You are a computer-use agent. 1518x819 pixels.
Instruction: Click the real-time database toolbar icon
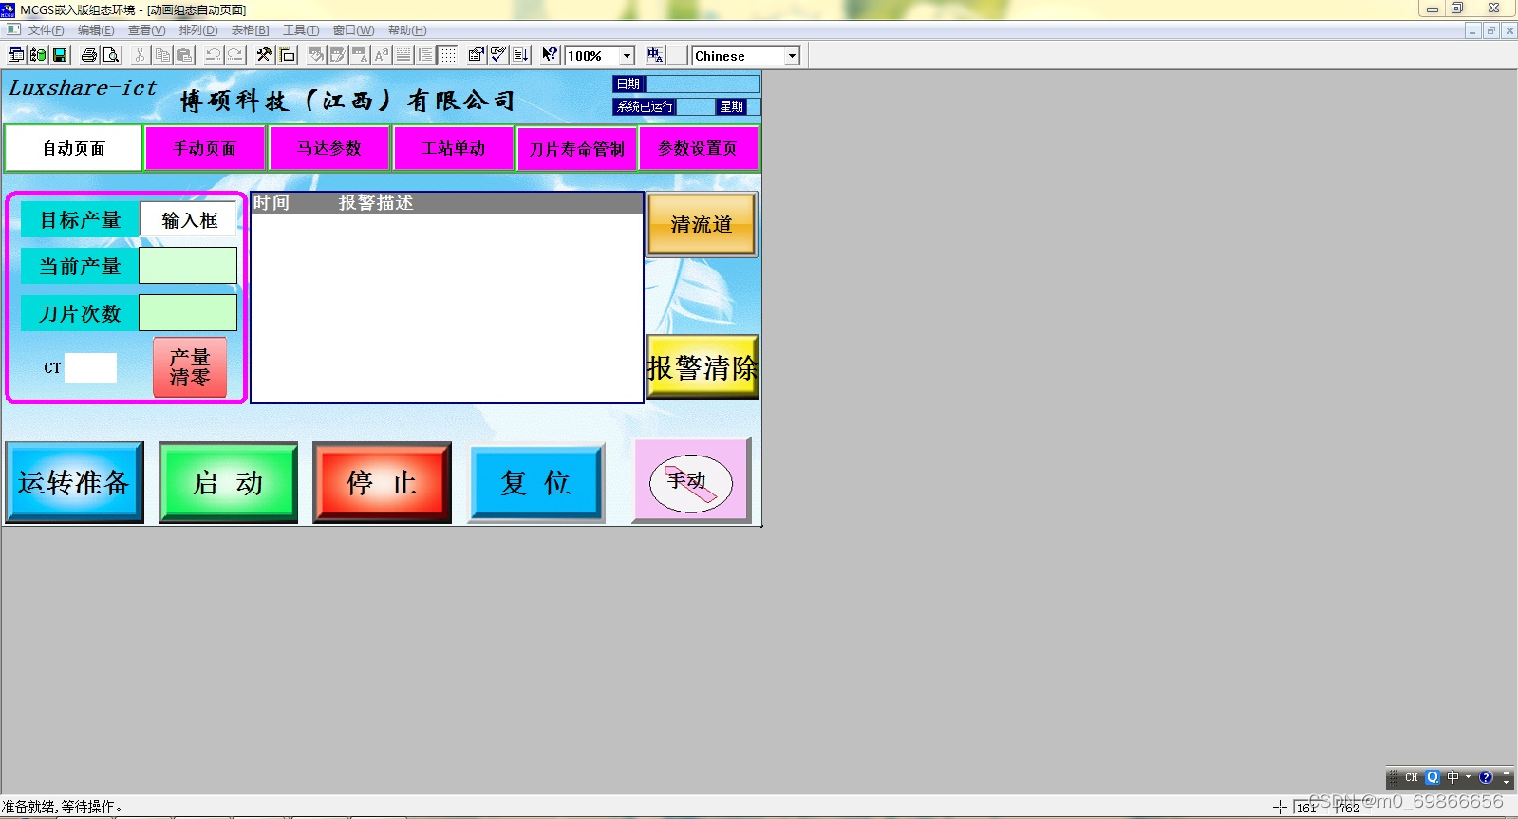(38, 55)
